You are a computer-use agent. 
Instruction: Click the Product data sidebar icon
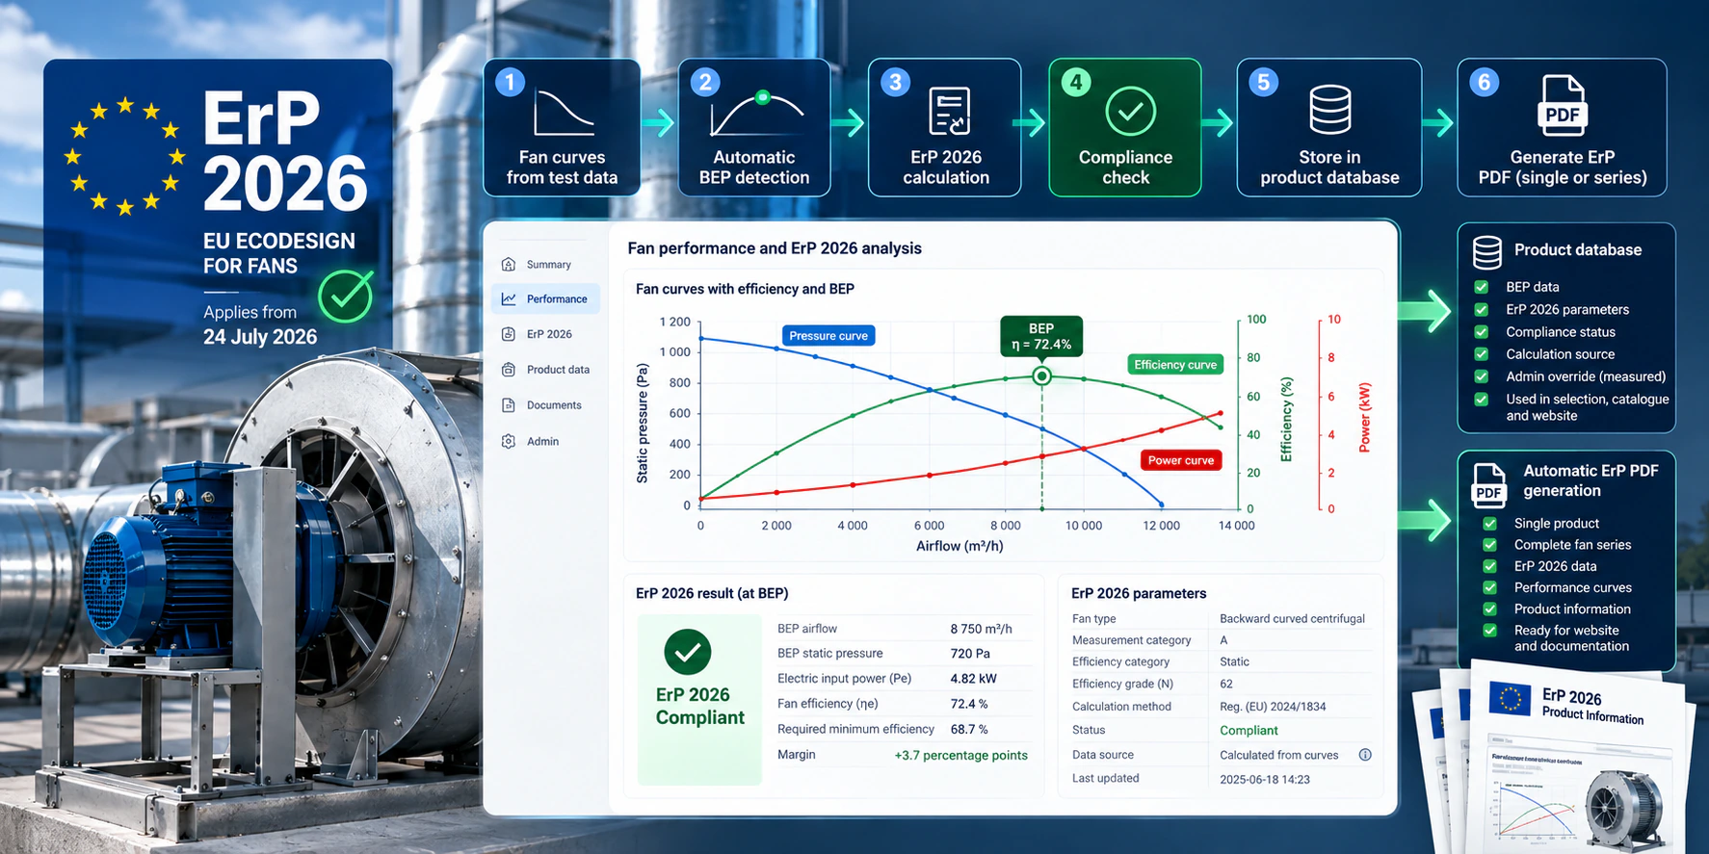point(509,370)
